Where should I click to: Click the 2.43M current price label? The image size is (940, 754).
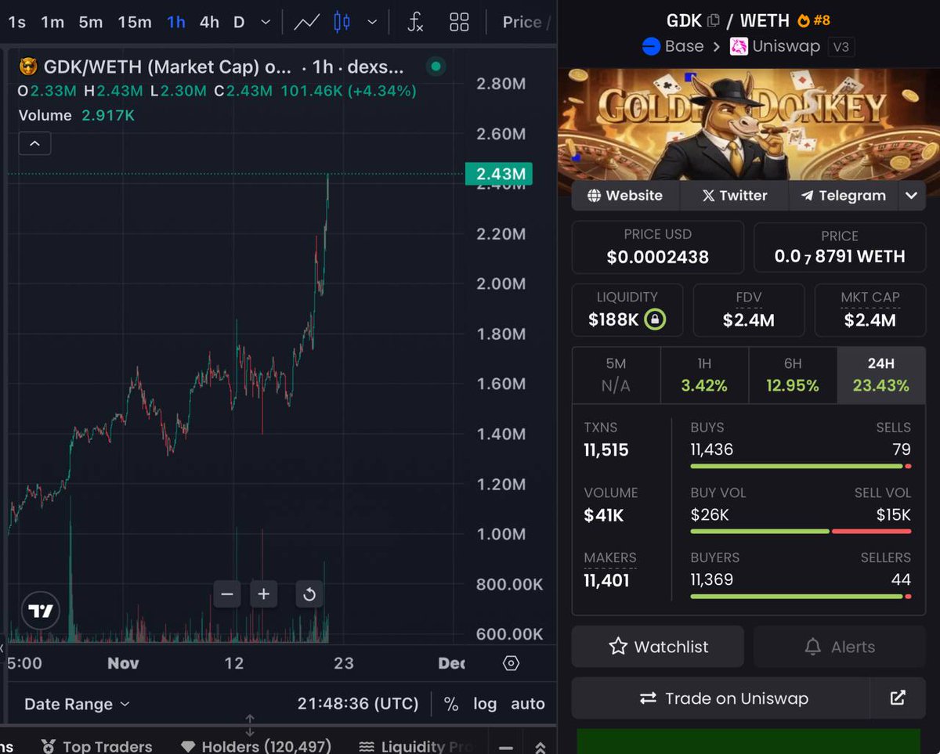pyautogui.click(x=498, y=174)
